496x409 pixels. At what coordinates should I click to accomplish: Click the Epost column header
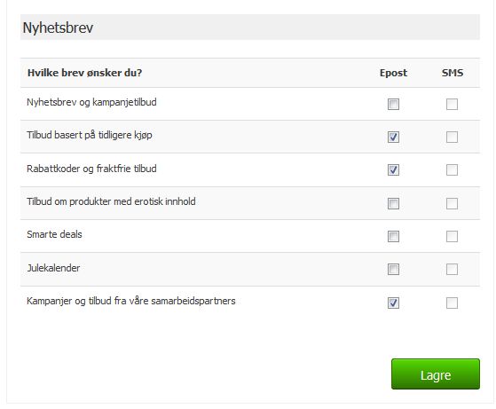[x=393, y=73]
